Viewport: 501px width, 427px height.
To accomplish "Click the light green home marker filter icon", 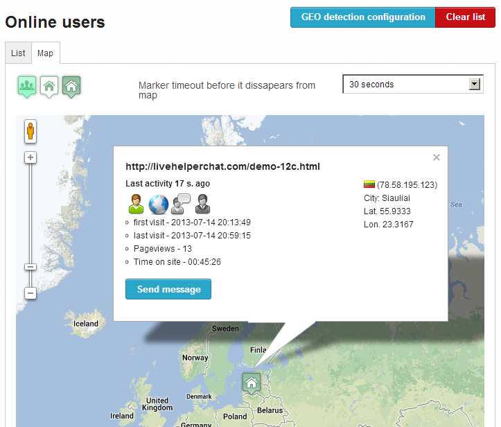I will tap(49, 87).
